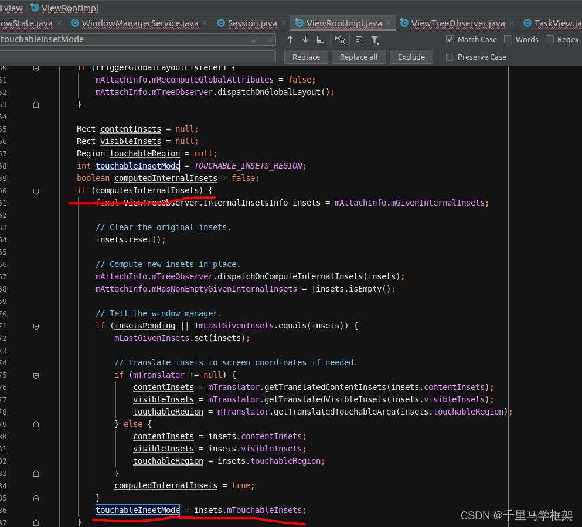Collapse code fold at triggerGlobalLayoutListener line
Viewport: 582px width, 527px height.
[36, 68]
